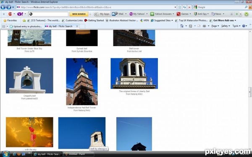Click the Help question mark icon

244,26
